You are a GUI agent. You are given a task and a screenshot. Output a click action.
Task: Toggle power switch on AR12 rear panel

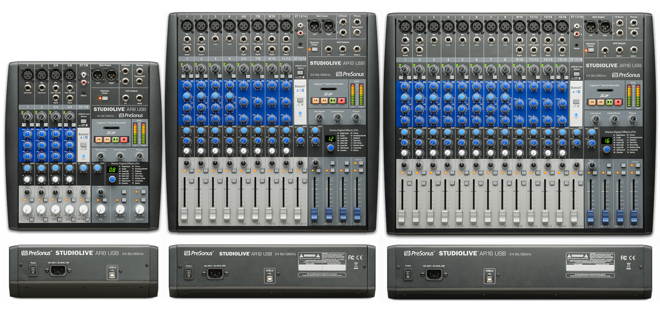click(189, 274)
